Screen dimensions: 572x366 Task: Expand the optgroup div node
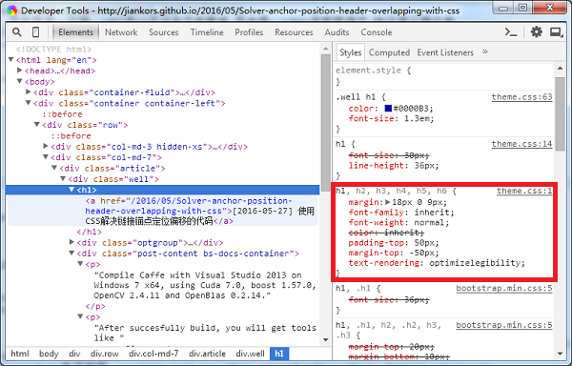pos(71,242)
